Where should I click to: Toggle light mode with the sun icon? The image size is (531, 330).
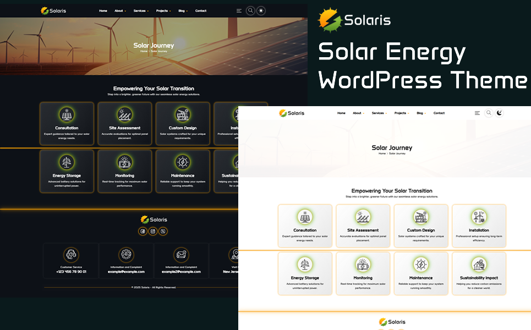coord(261,10)
